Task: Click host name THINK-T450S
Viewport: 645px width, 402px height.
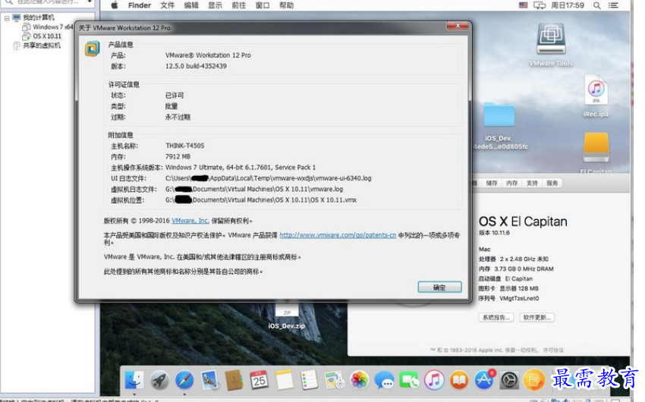Action: [x=184, y=146]
